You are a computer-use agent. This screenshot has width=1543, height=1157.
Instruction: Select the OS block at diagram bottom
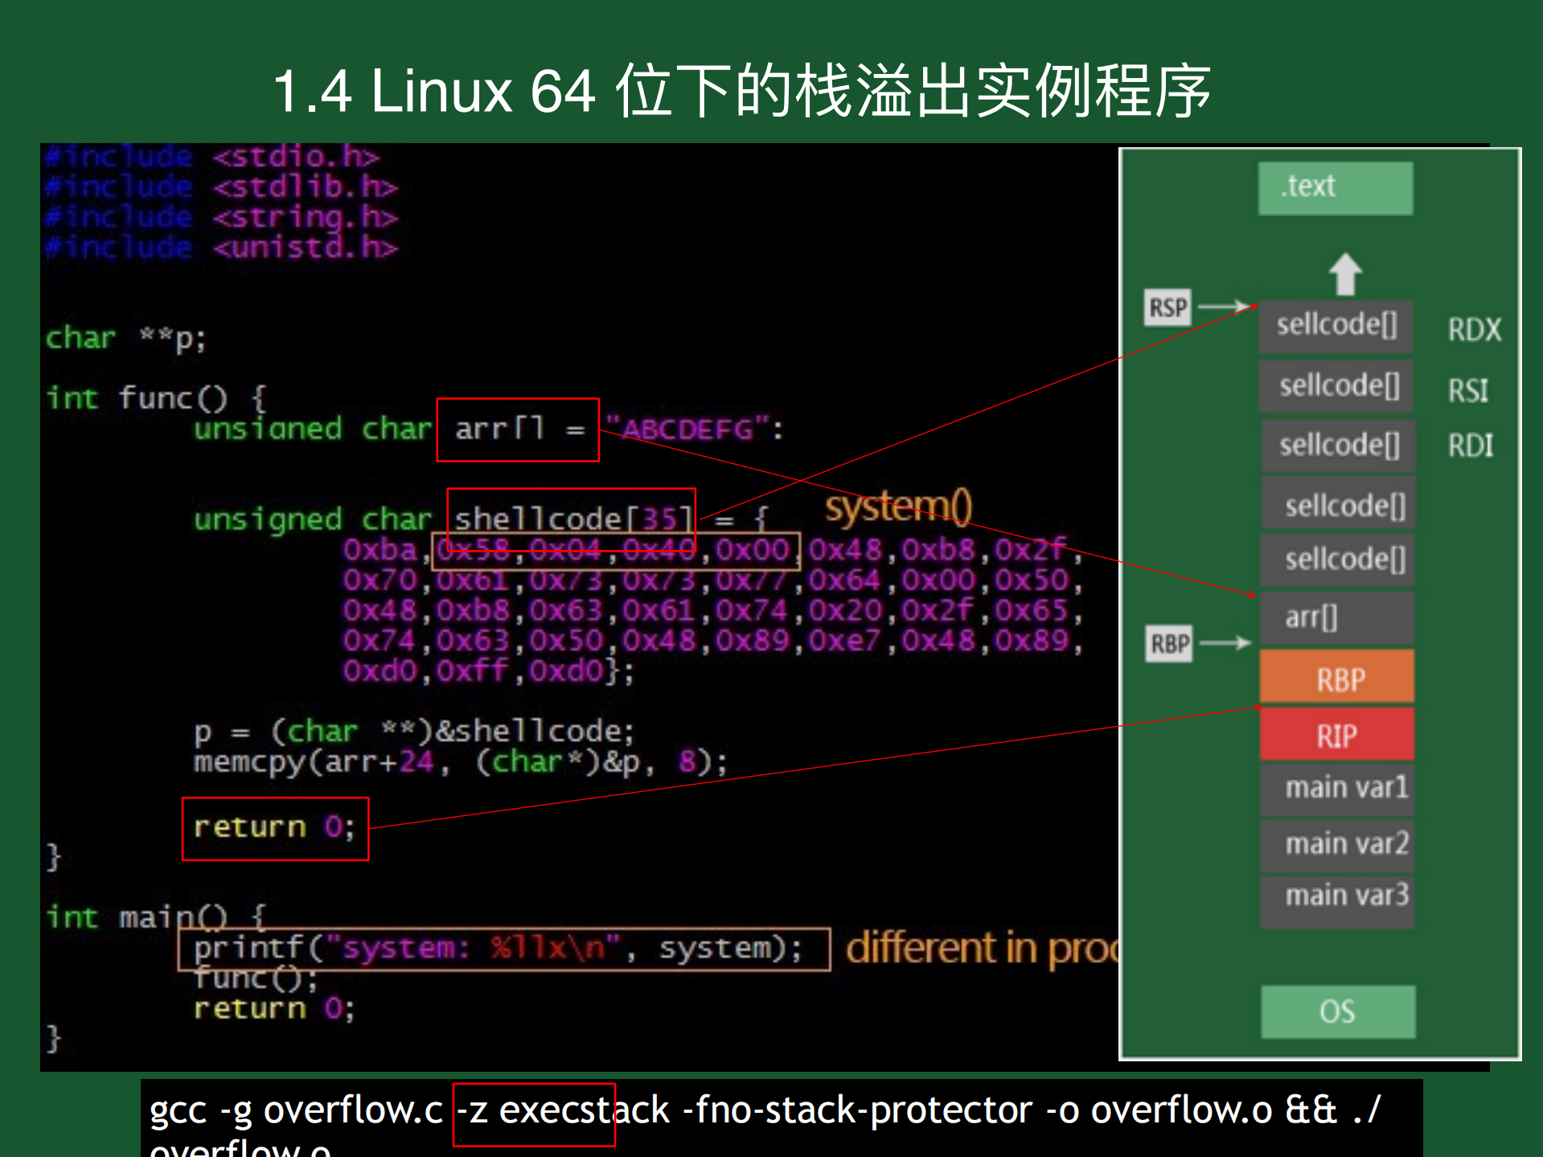(1337, 1011)
